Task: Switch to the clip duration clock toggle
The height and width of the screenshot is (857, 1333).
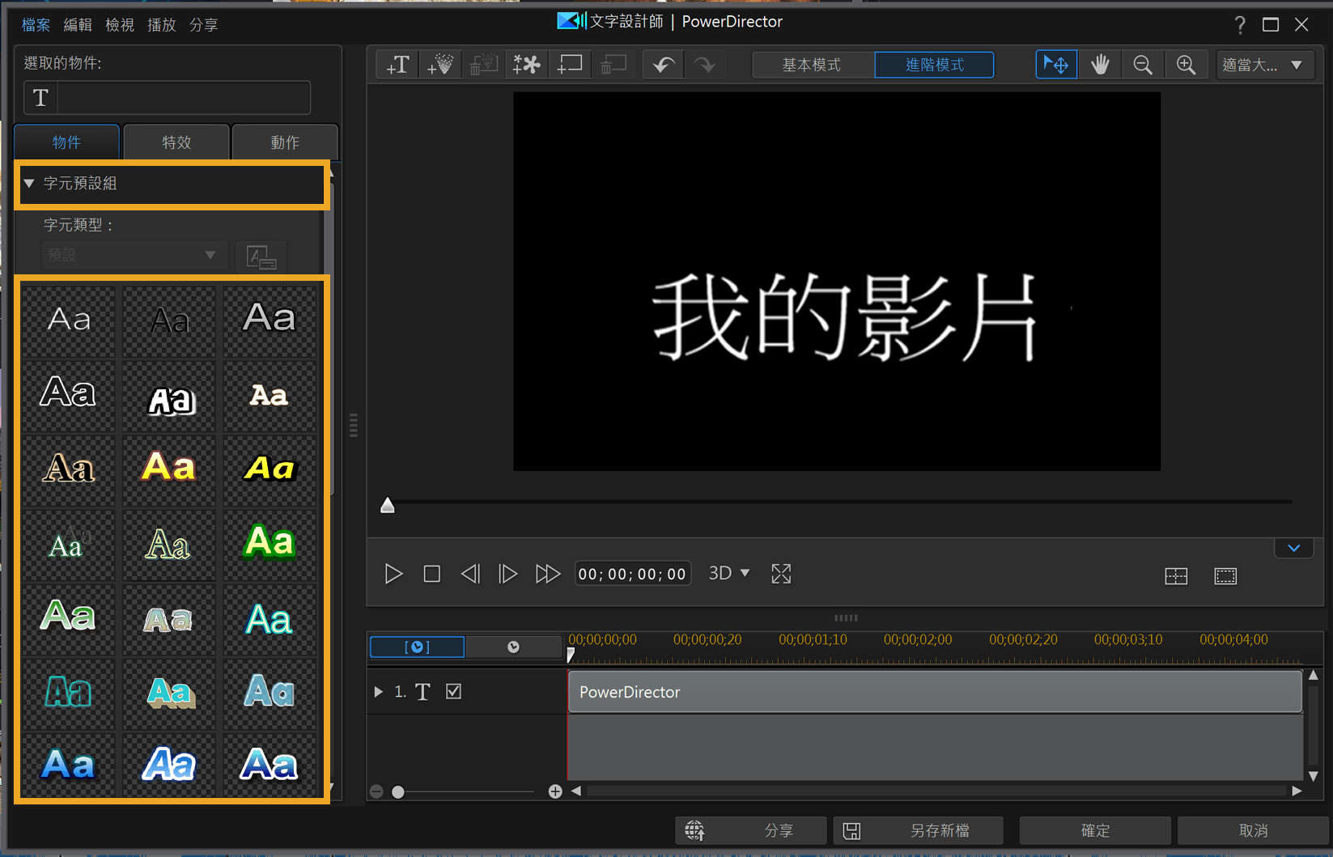Action: (x=514, y=647)
